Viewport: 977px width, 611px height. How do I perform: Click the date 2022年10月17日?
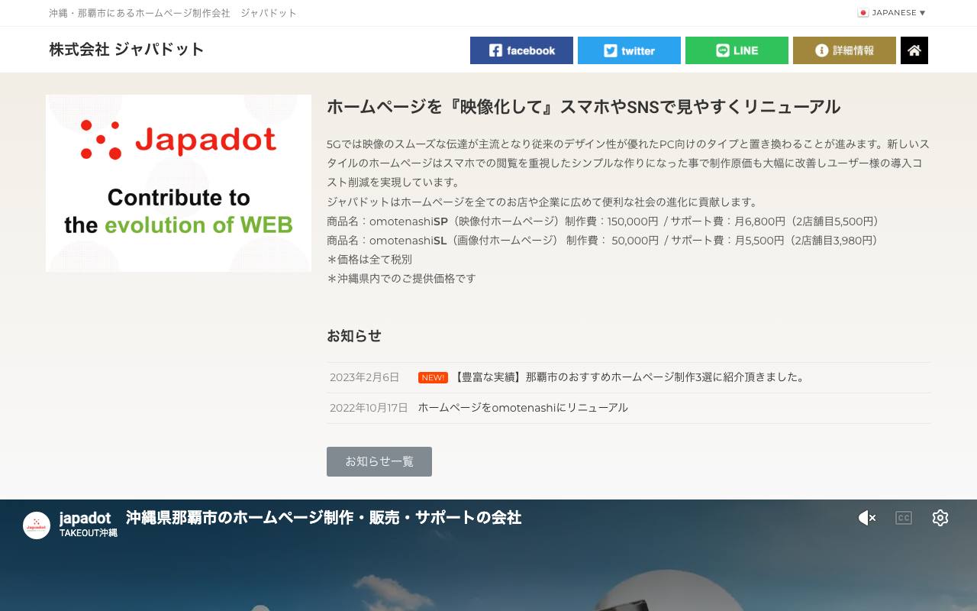[369, 408]
